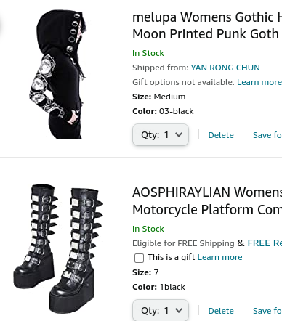Open Learn more beside Gift options not available
The height and width of the screenshot is (321, 282).
[x=259, y=82]
